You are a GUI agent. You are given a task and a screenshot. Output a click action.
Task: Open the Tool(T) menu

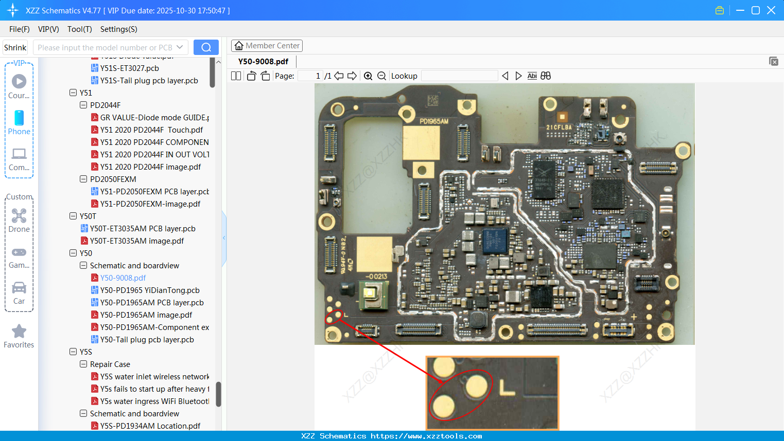pos(79,29)
